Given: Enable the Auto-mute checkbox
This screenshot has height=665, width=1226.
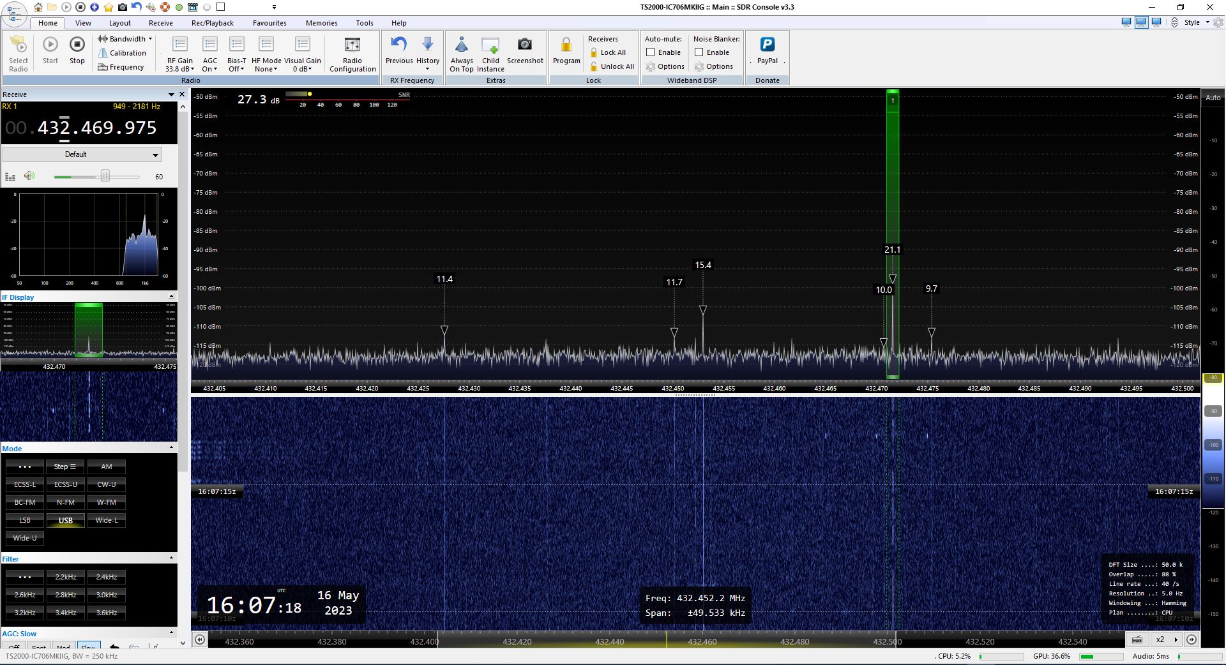Looking at the screenshot, I should pyautogui.click(x=650, y=52).
